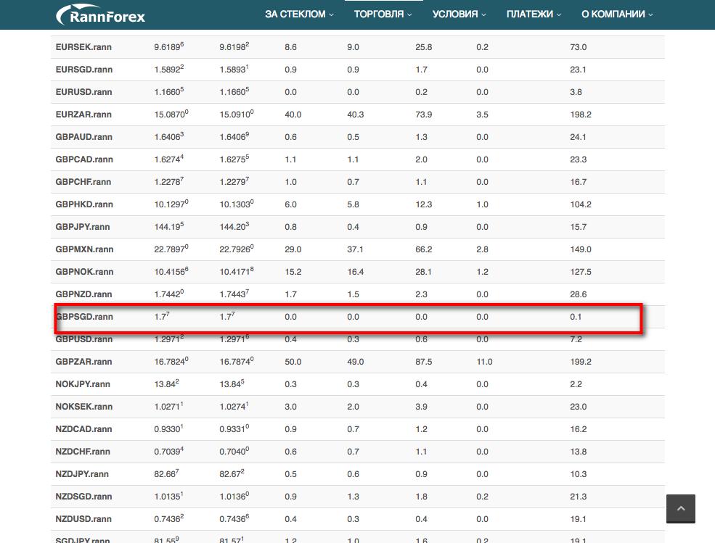Select the GBPNOK.rann symbol
This screenshot has height=543, width=715.
coord(84,271)
